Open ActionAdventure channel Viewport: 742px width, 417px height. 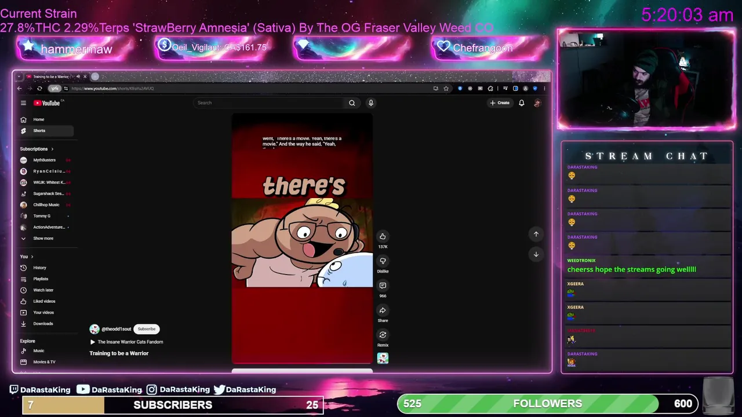pyautogui.click(x=45, y=227)
